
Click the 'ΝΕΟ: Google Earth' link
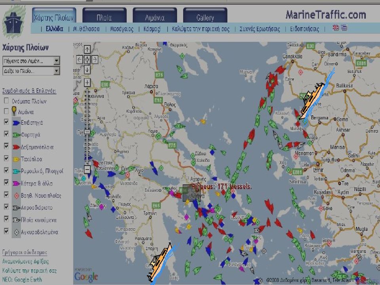22,279
